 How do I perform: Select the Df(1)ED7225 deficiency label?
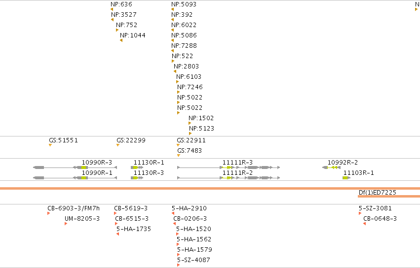[x=378, y=192]
